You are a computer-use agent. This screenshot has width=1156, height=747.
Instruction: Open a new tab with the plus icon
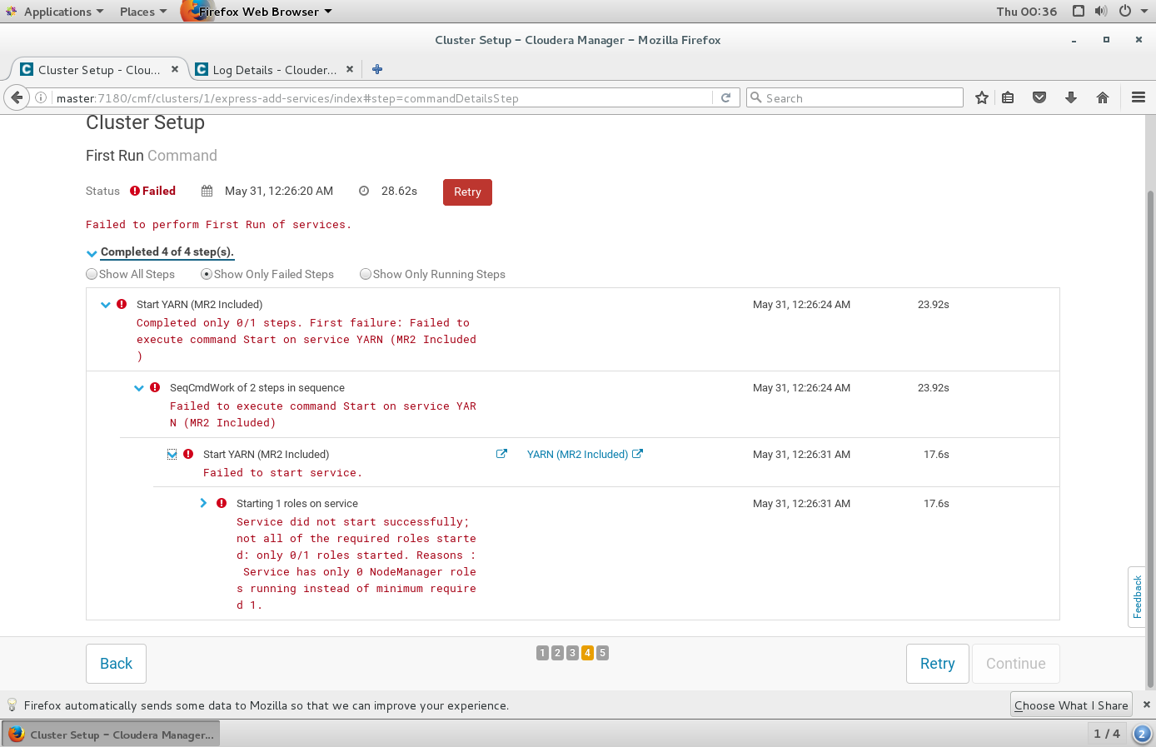(377, 69)
